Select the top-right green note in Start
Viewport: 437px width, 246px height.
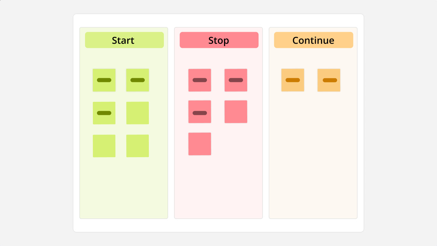(x=138, y=80)
